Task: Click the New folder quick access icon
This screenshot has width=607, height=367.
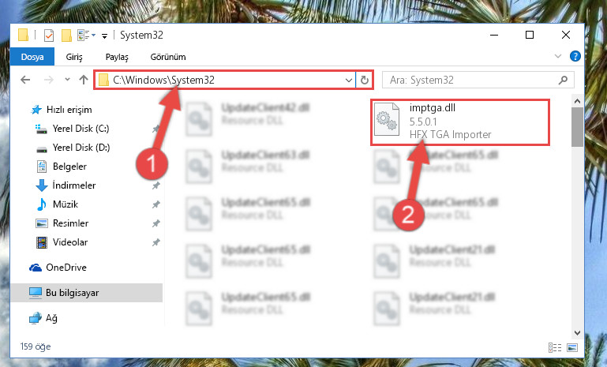Action: (66, 36)
